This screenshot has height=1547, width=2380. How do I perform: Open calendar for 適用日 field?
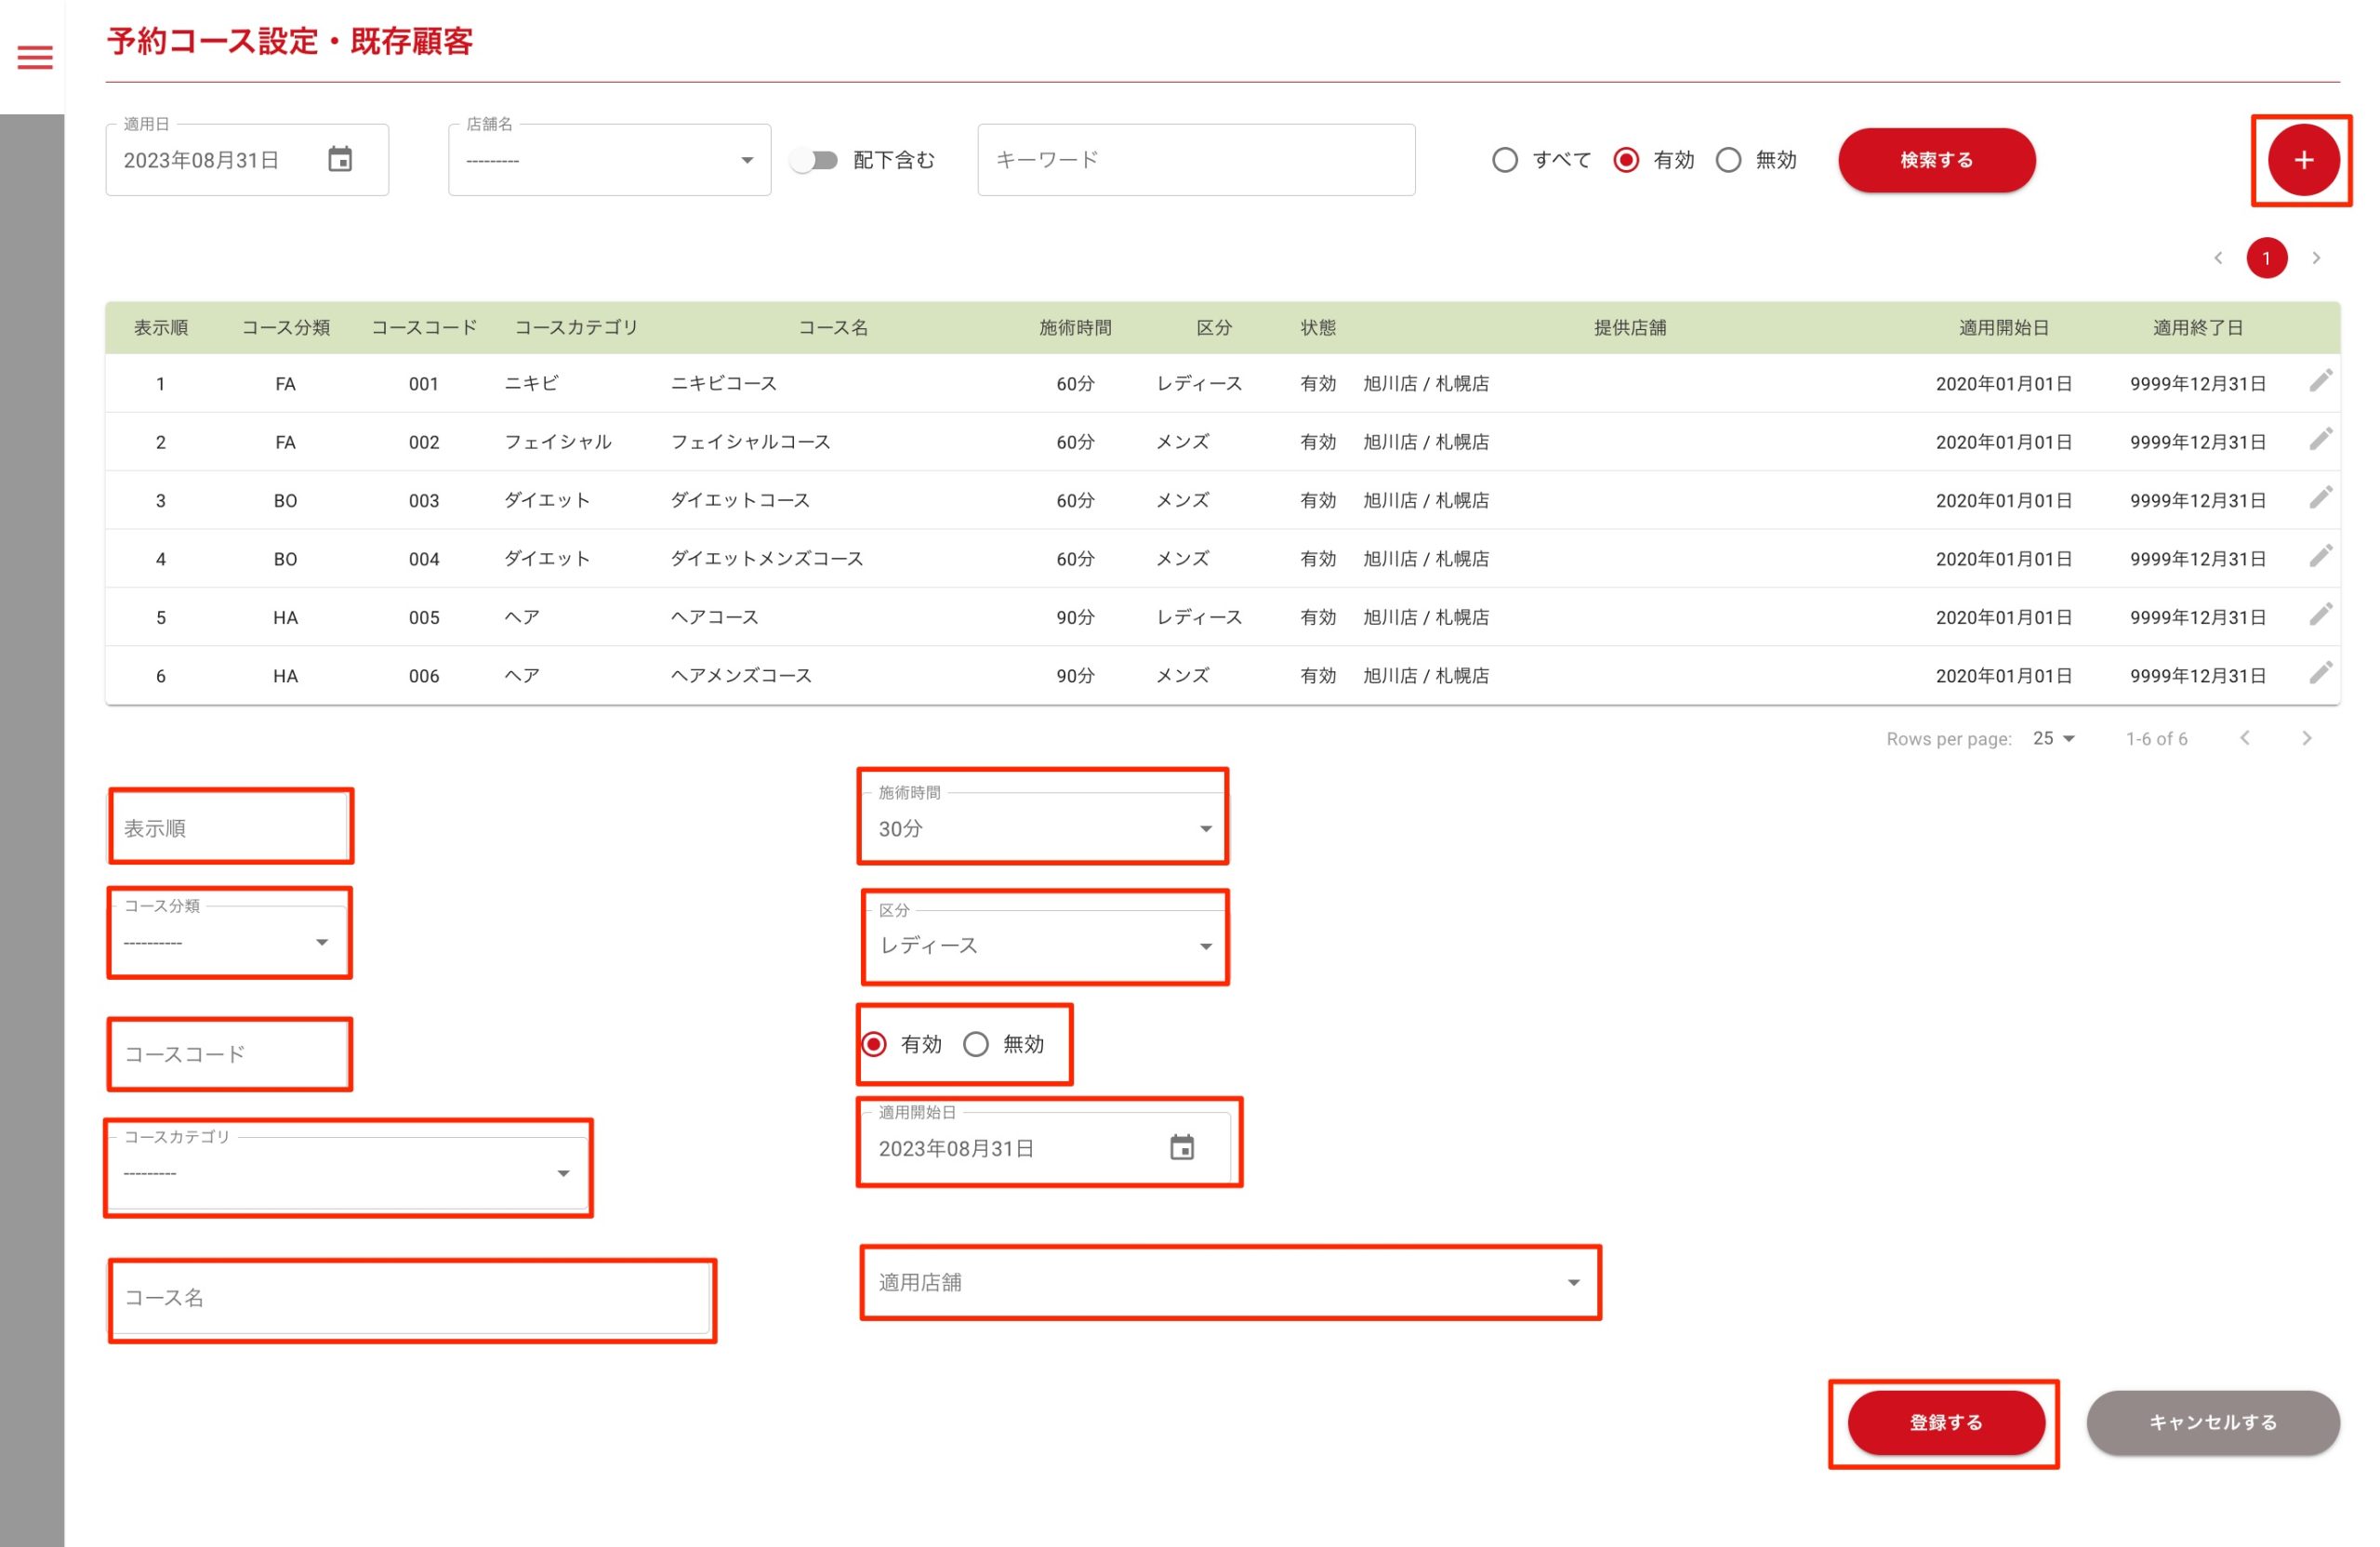click(340, 160)
